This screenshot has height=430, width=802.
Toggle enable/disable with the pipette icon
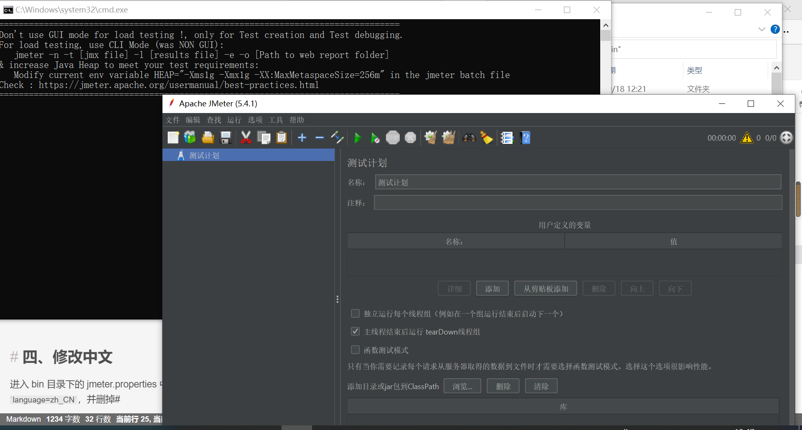point(337,138)
